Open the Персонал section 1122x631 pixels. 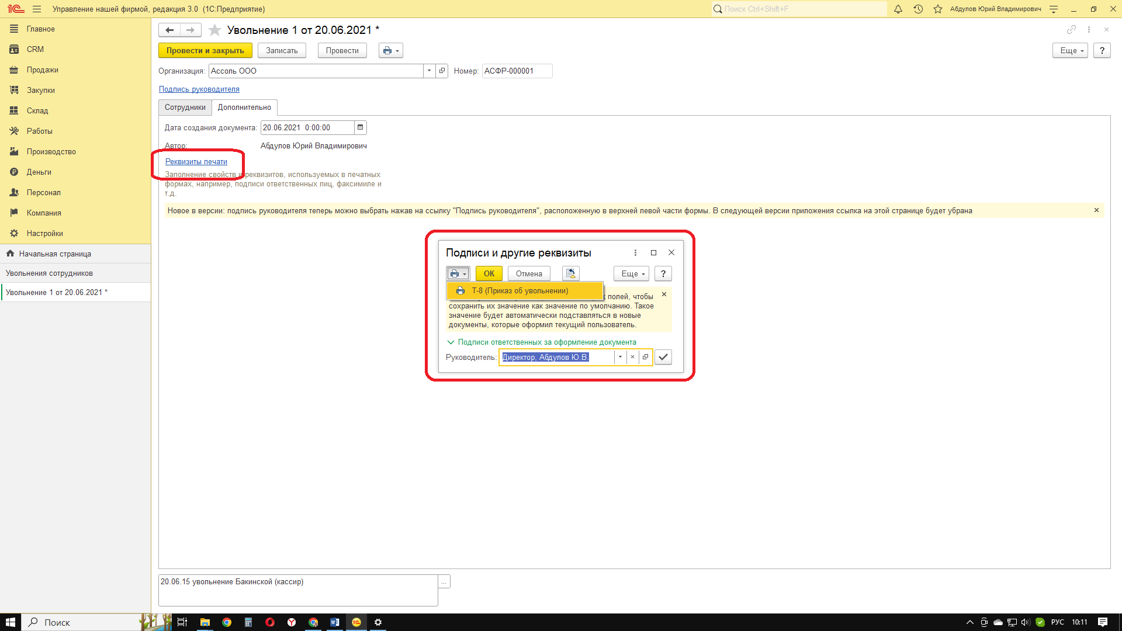[75, 193]
